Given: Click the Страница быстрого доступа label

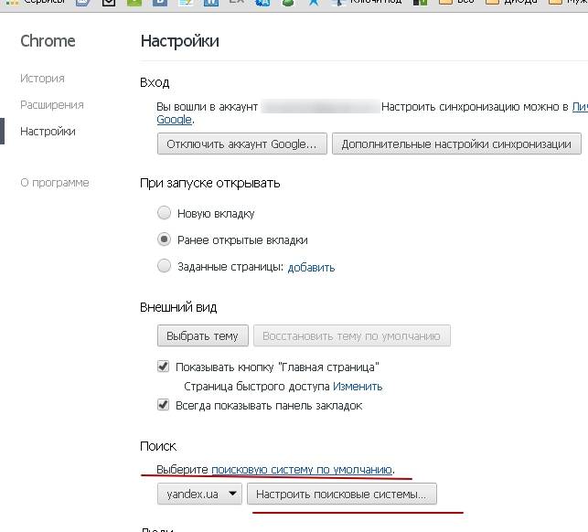Looking at the screenshot, I should click(257, 387).
